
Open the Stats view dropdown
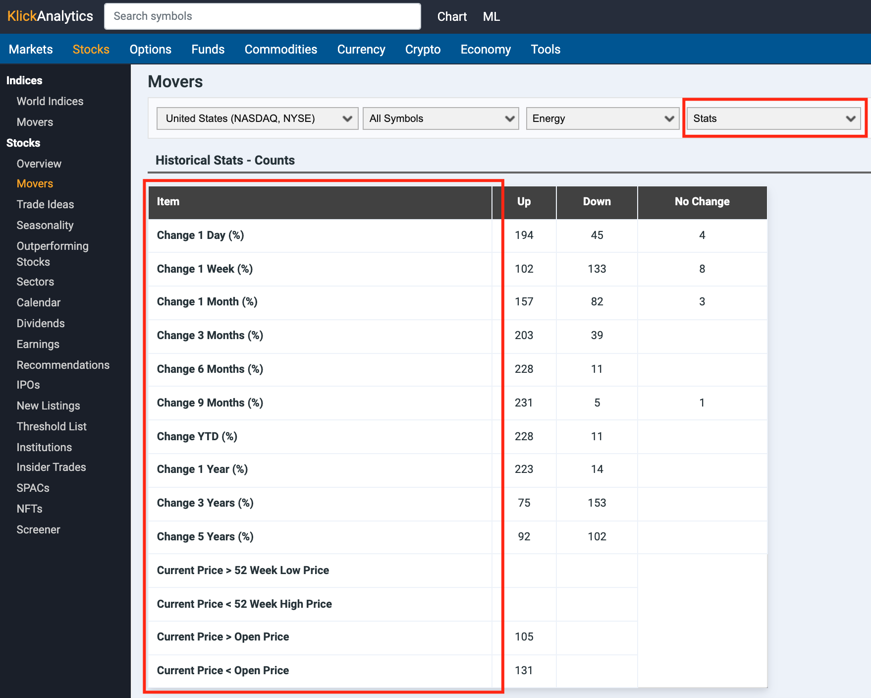click(x=774, y=118)
